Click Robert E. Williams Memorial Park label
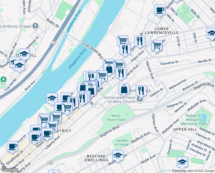Screen dimensions: 215x173 click(193, 120)
